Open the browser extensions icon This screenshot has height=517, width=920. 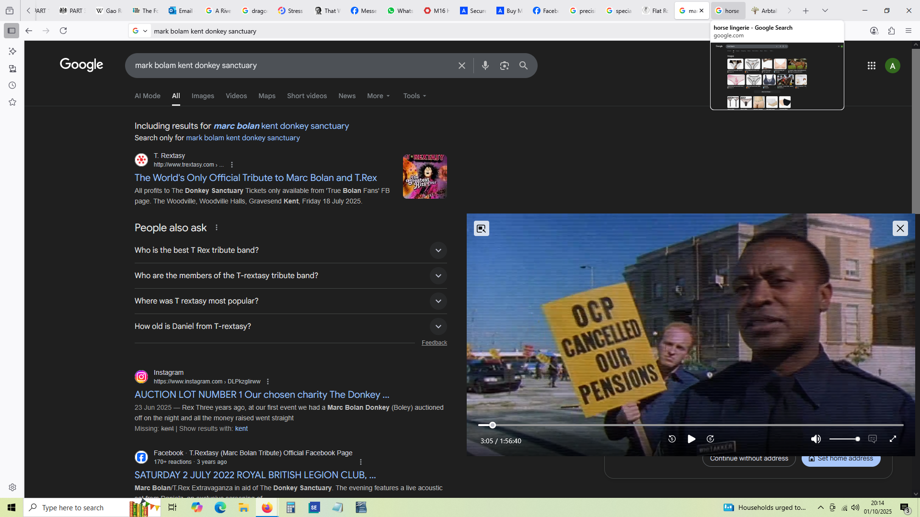pyautogui.click(x=891, y=31)
